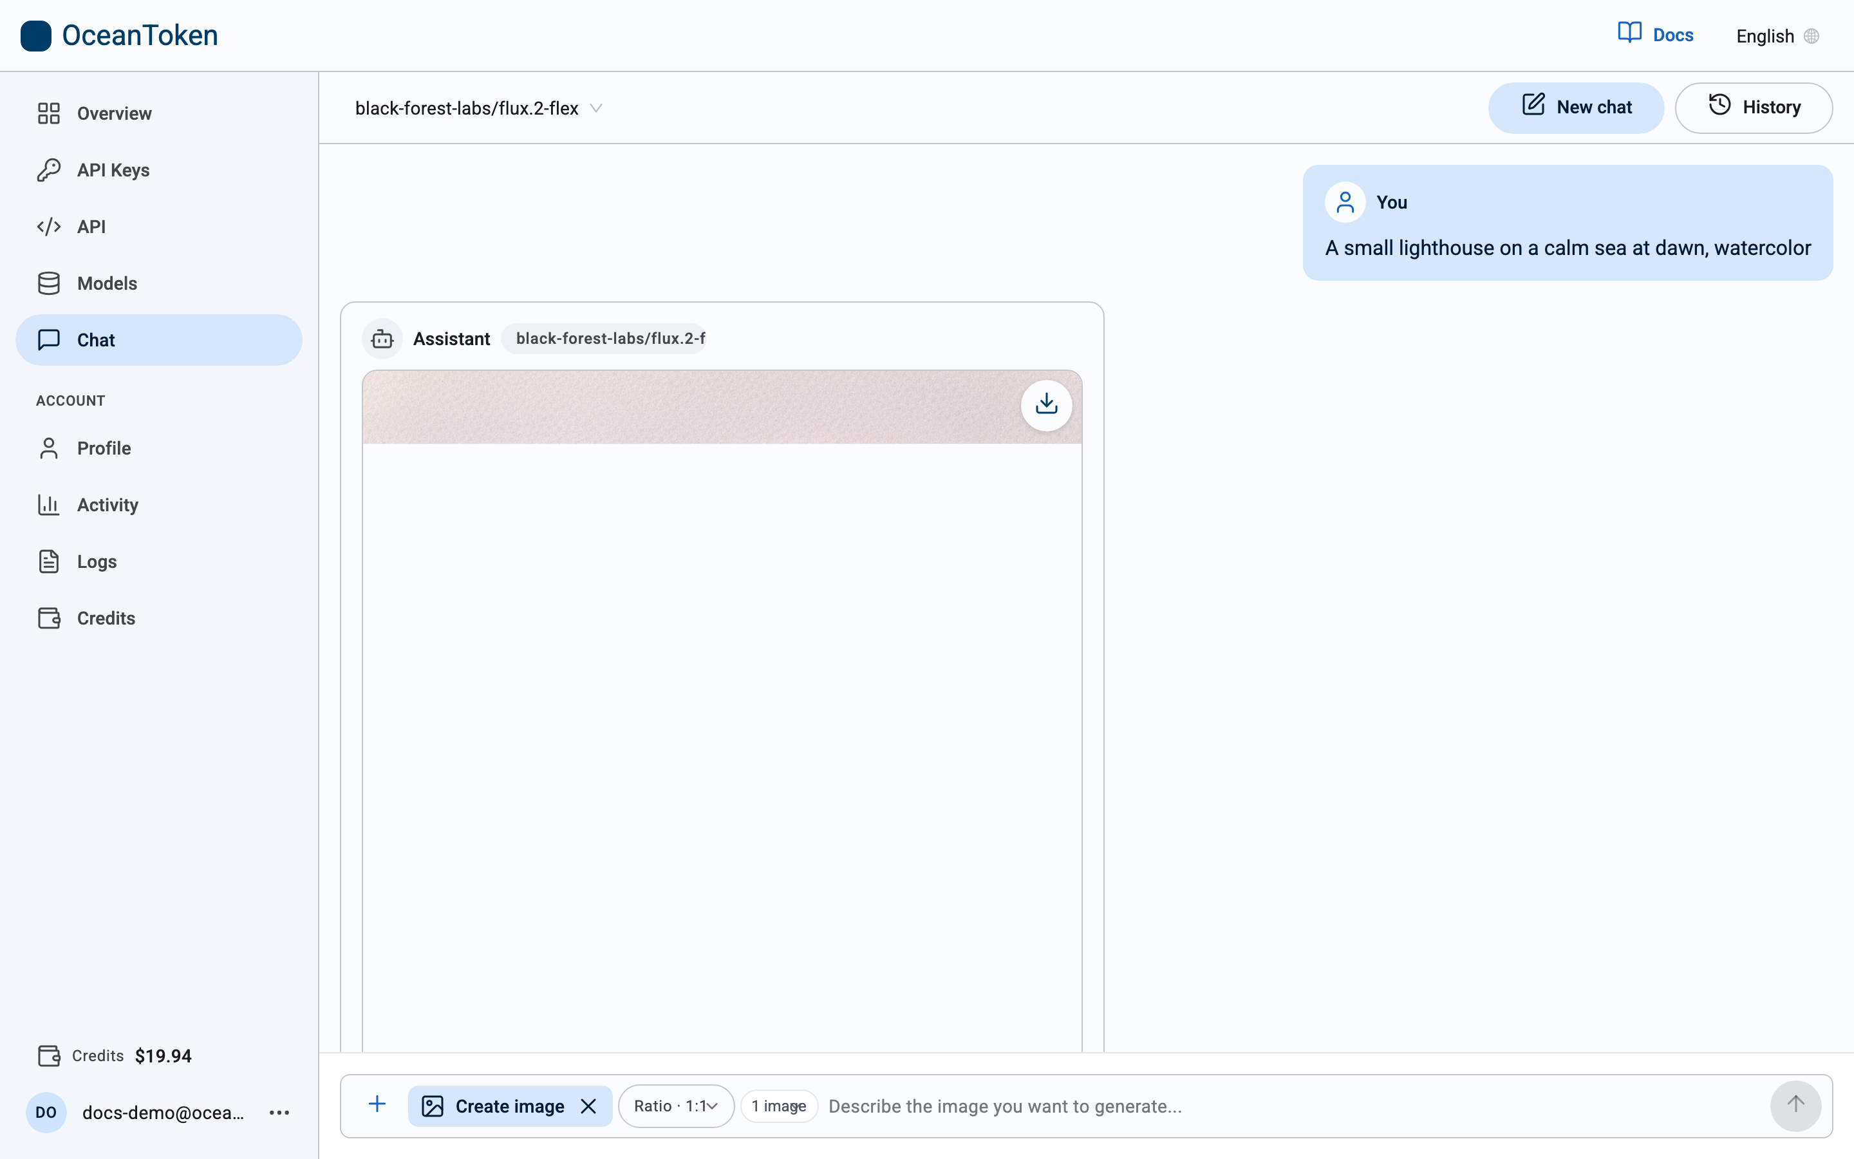Click the DO user avatar
The height and width of the screenshot is (1159, 1854).
click(46, 1112)
